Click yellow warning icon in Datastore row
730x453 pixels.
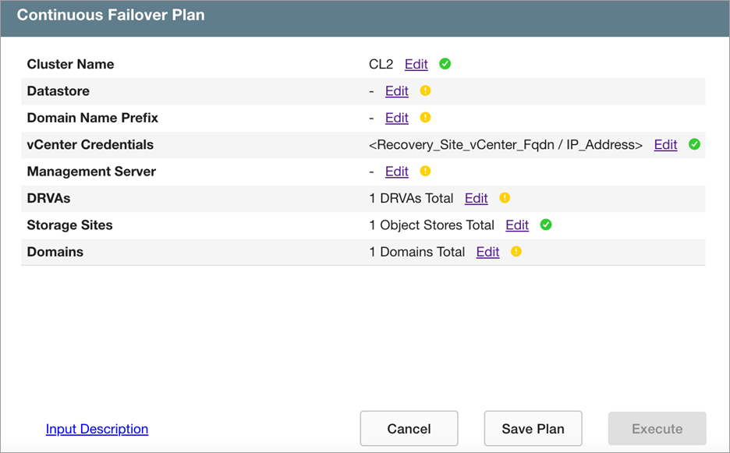pyautogui.click(x=425, y=90)
